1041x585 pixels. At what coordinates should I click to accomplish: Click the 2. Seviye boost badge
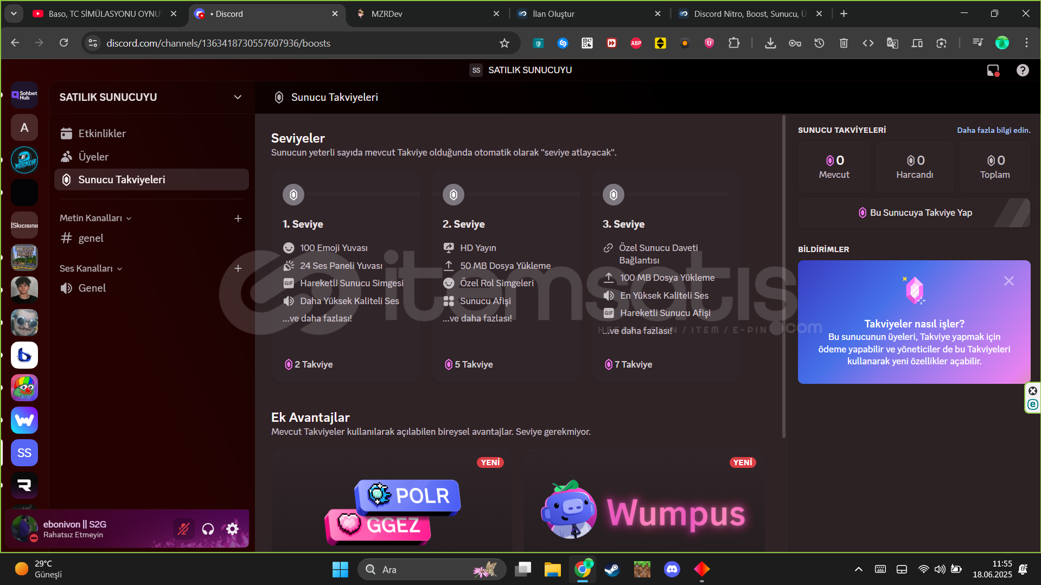pos(454,195)
